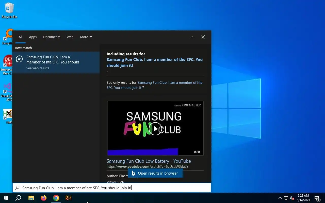Open Resource Hacker (RH) taskbar icon

click(x=68, y=198)
